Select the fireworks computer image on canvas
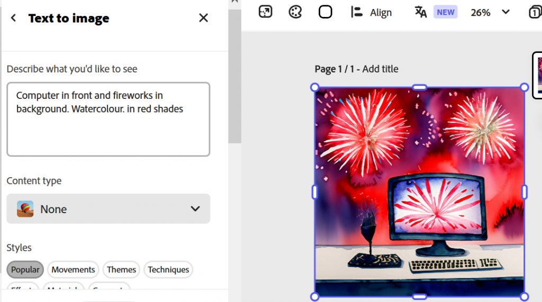 [x=419, y=192]
